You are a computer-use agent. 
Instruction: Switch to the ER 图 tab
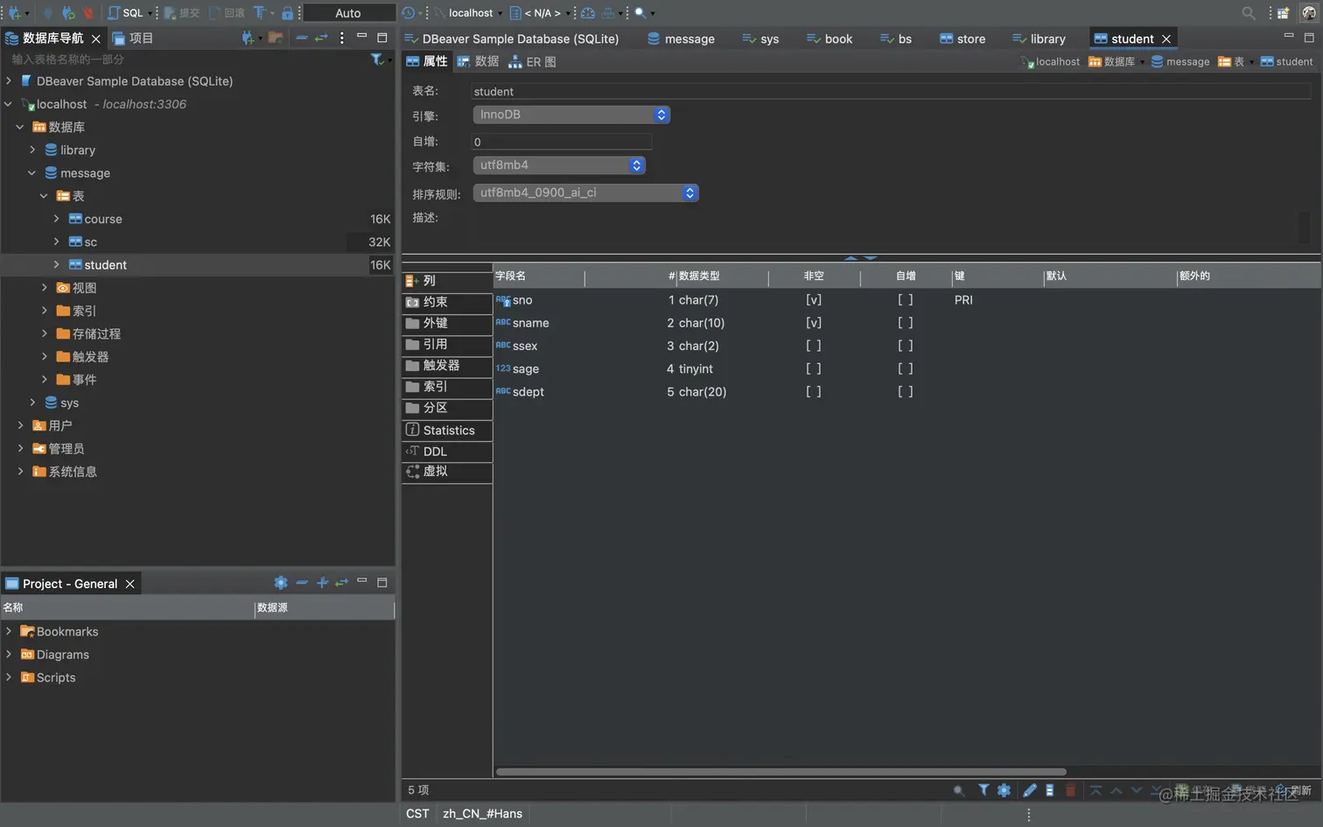[532, 62]
